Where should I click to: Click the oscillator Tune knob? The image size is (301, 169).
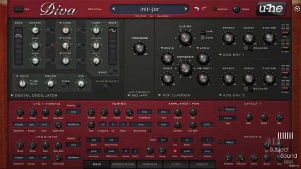tap(96, 30)
